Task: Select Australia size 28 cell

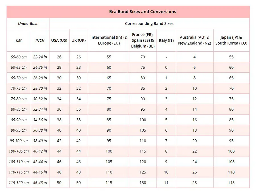Action: 195,183
